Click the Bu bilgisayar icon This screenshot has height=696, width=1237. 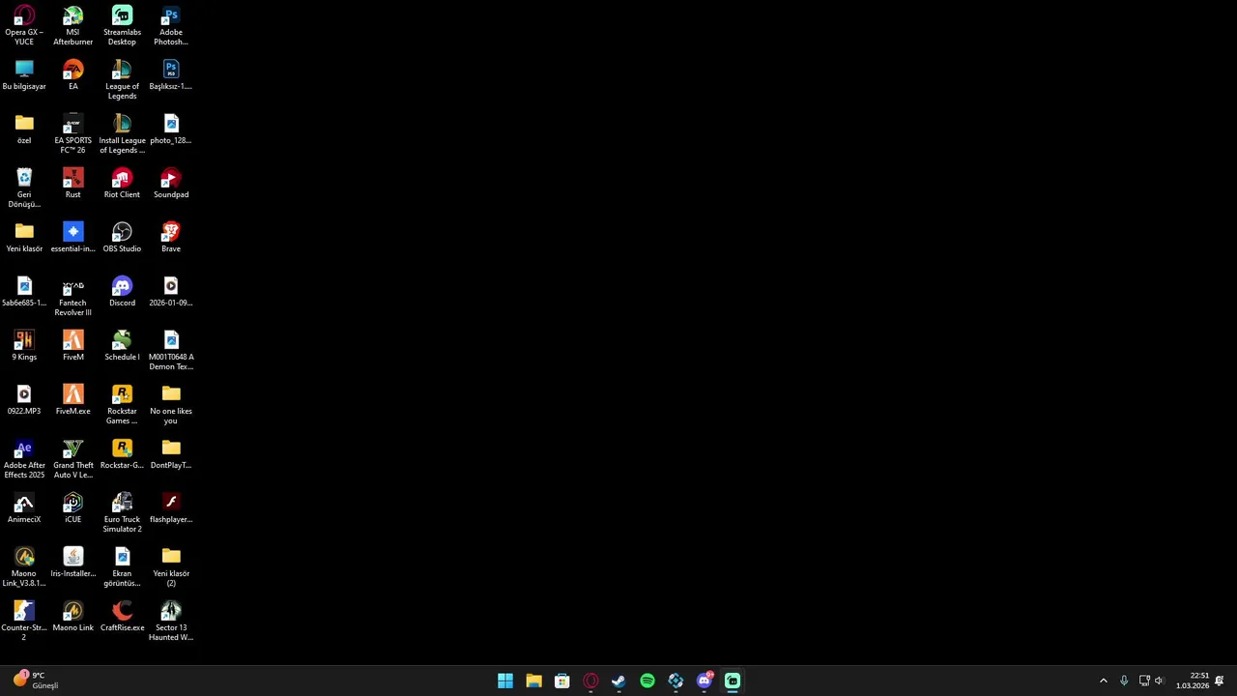click(x=24, y=75)
